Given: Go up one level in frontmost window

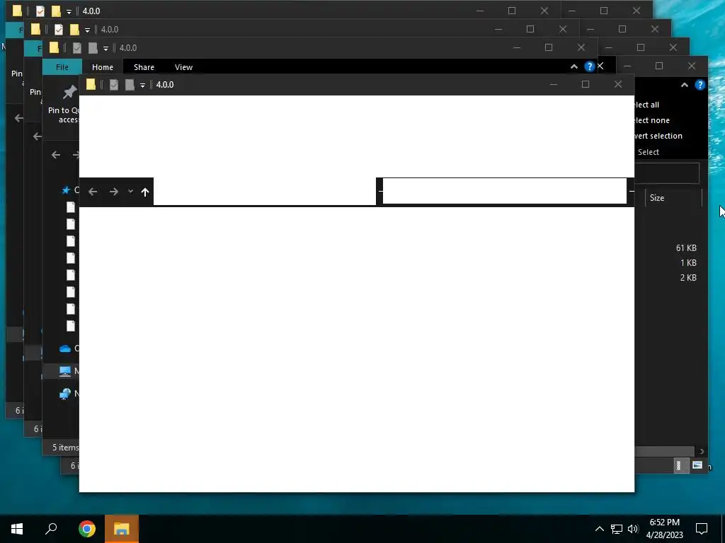Looking at the screenshot, I should [145, 192].
